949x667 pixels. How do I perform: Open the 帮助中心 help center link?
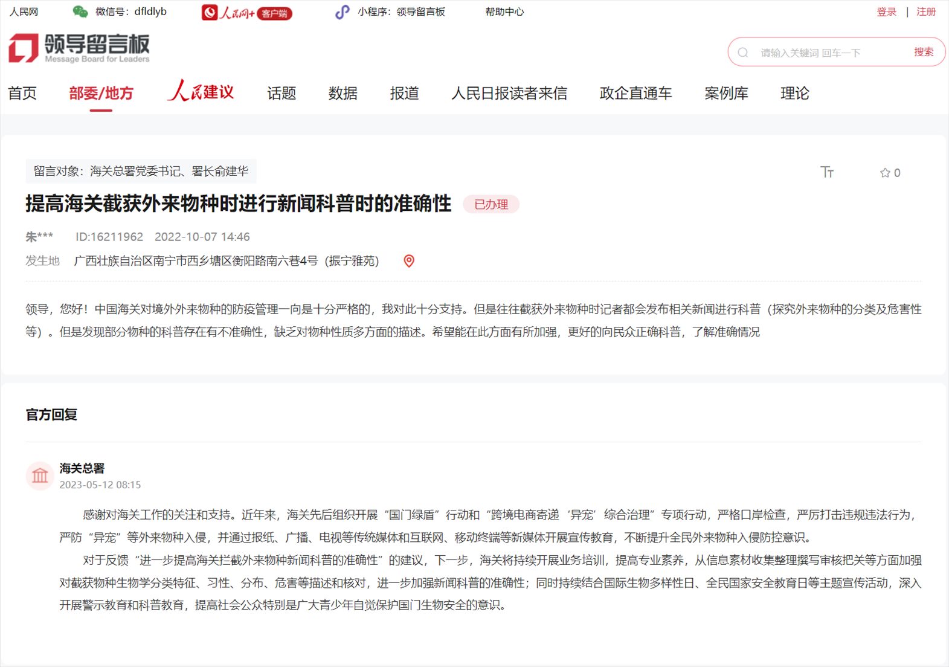coord(504,11)
